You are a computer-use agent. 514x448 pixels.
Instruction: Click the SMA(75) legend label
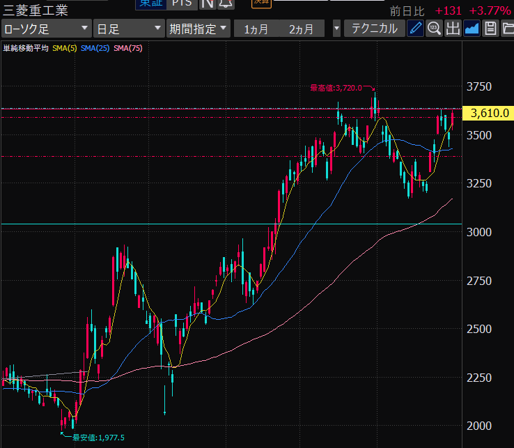pos(128,48)
